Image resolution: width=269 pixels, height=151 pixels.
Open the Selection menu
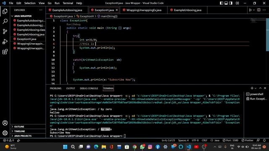click(x=30, y=3)
